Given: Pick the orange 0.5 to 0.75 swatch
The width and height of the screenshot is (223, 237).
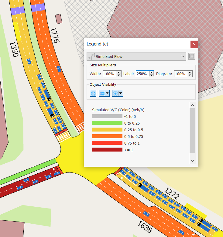Looking at the screenshot, I should click(x=107, y=136).
